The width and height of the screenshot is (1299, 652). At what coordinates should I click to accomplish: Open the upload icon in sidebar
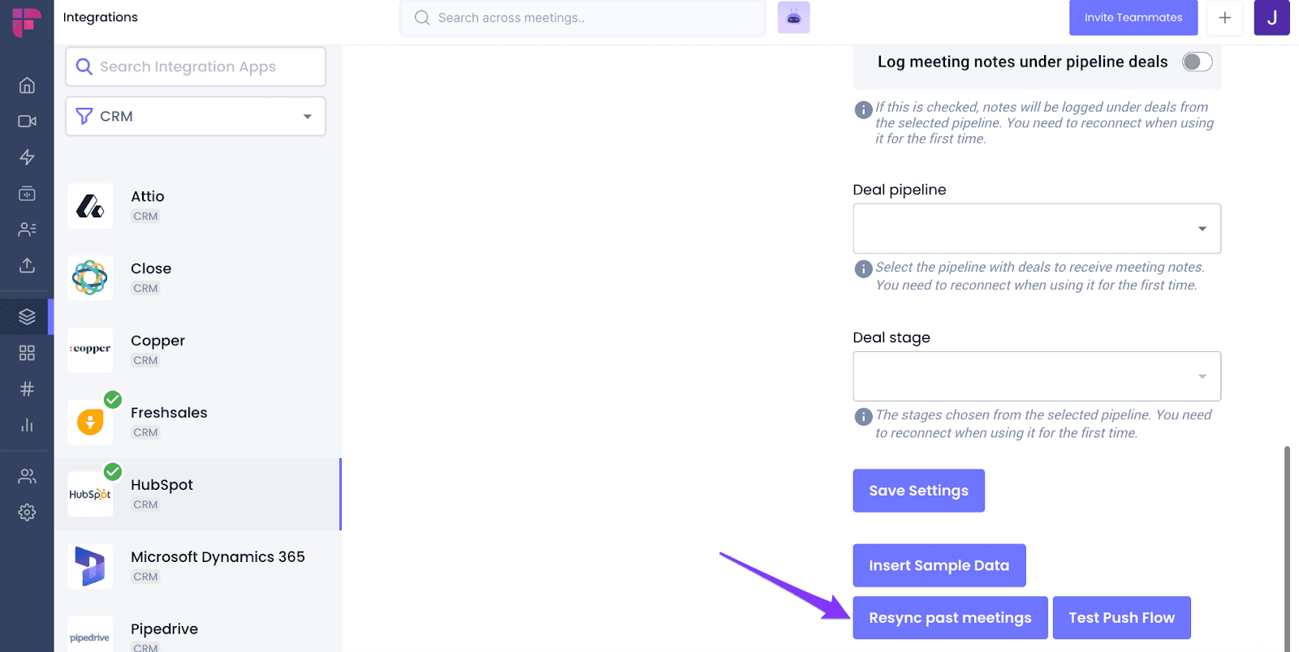[27, 265]
